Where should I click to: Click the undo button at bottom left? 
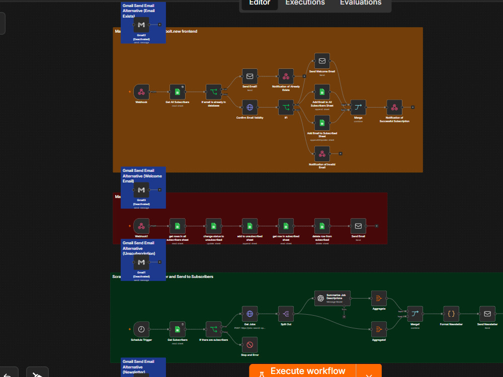pos(8,373)
